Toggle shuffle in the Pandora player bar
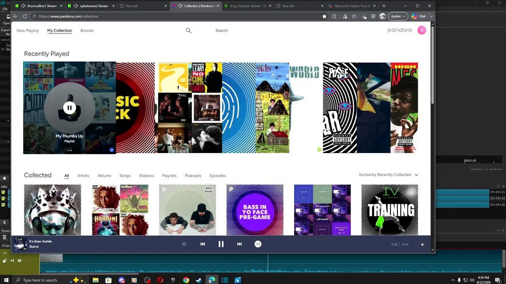This screenshot has height=284, width=506. coord(258,244)
